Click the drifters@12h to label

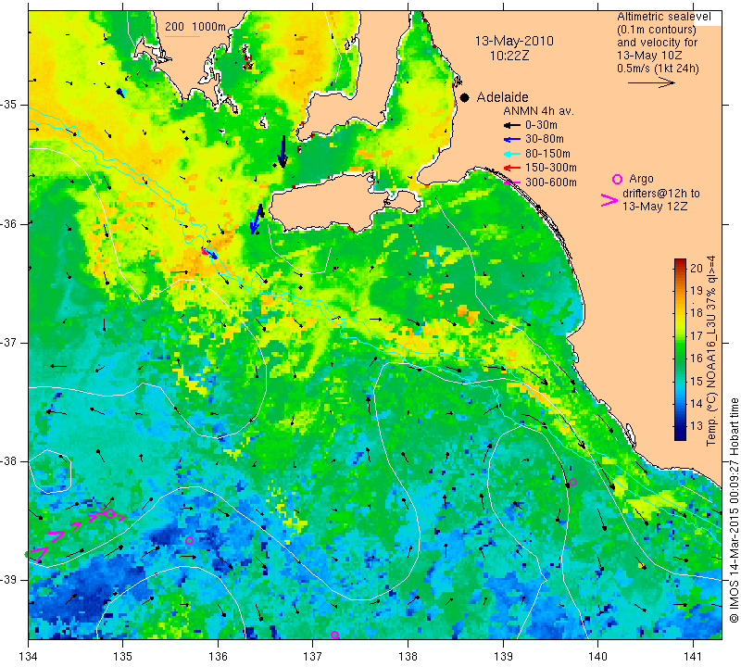pos(661,194)
